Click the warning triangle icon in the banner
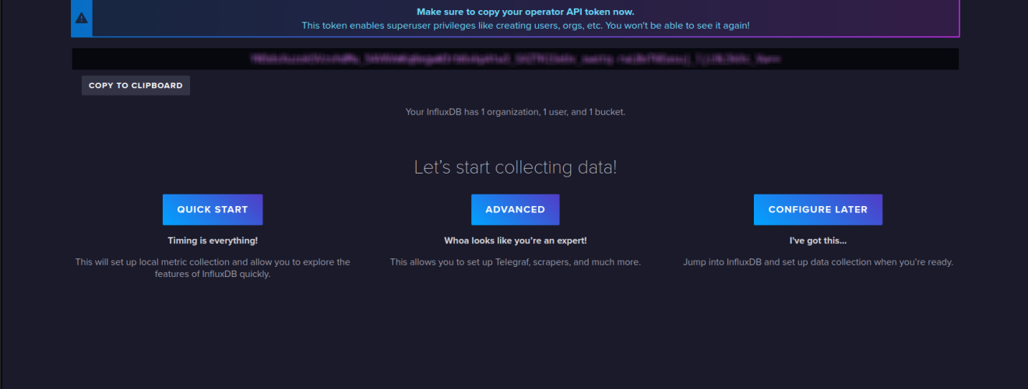The width and height of the screenshot is (1028, 389). (82, 18)
